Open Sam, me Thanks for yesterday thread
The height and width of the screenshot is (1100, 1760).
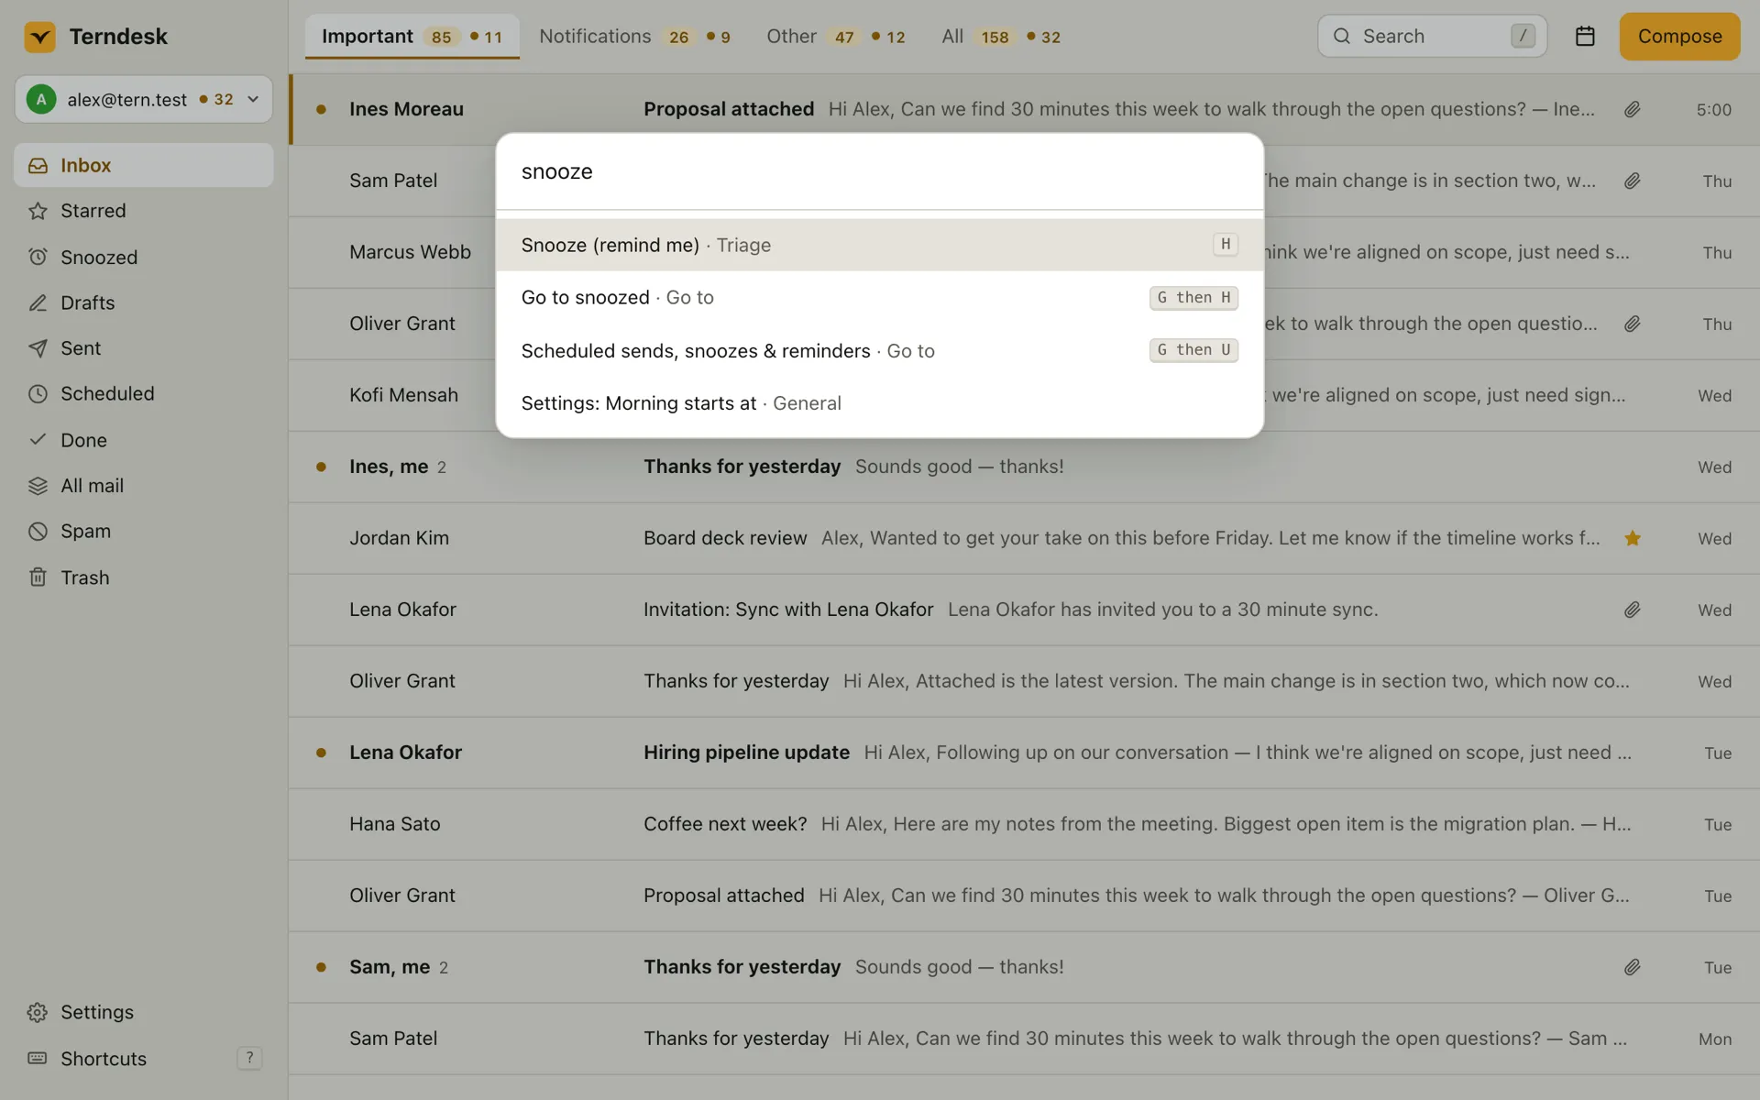tap(1025, 967)
